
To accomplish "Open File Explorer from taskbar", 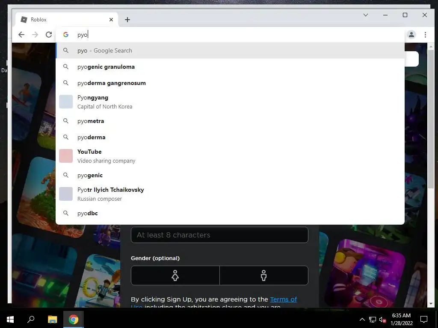I will pyautogui.click(x=52, y=319).
